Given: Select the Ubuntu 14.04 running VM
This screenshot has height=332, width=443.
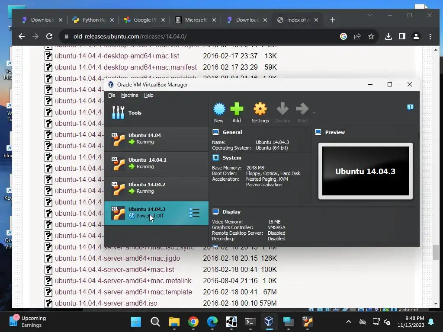Looking at the screenshot, I should (156, 139).
